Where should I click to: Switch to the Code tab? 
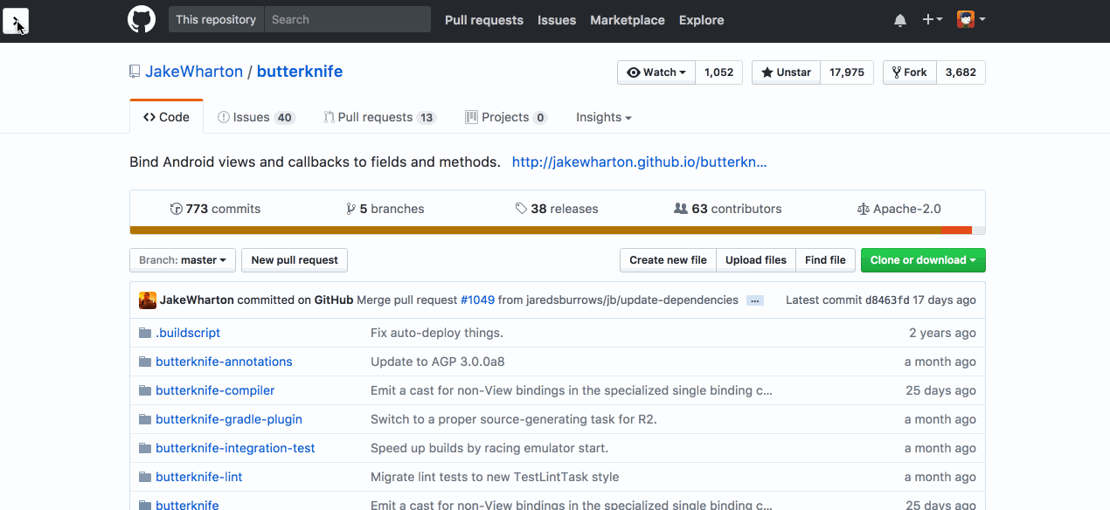[x=166, y=117]
